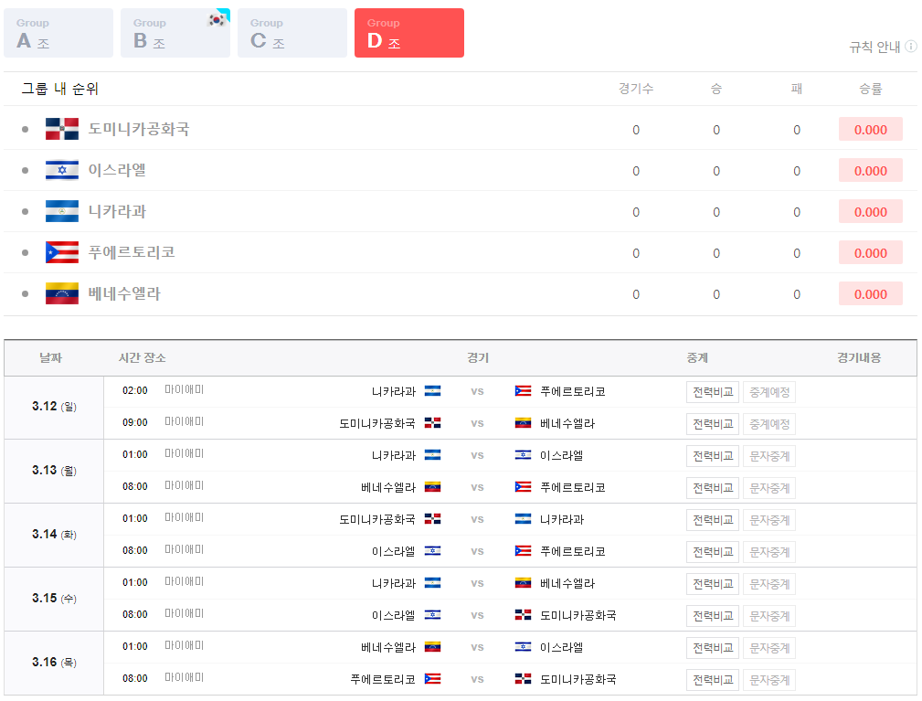The height and width of the screenshot is (701, 922).
Task: Click Venezuela flag in 3.16 01:00 match
Action: pyautogui.click(x=433, y=647)
